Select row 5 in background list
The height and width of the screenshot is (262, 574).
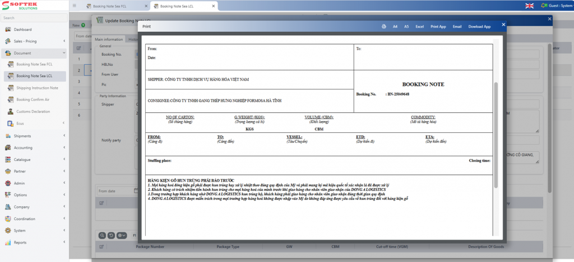tap(78, 104)
